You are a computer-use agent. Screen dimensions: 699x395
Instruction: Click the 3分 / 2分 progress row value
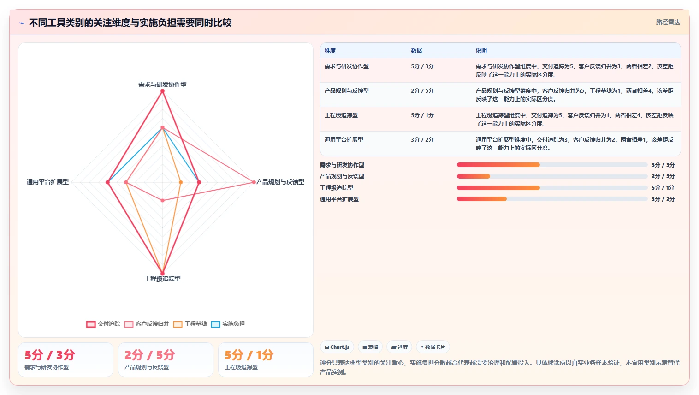point(663,199)
